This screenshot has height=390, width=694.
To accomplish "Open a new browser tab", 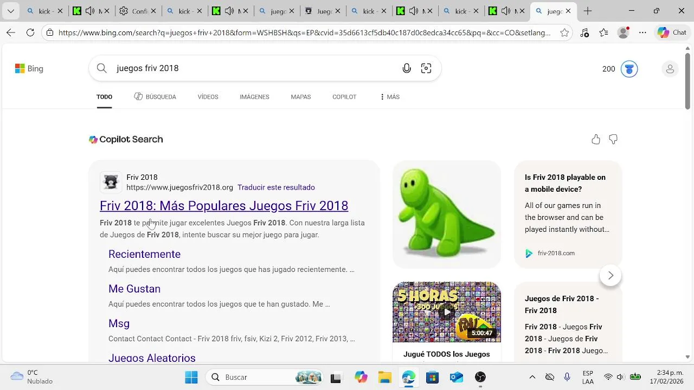I will [x=588, y=11].
